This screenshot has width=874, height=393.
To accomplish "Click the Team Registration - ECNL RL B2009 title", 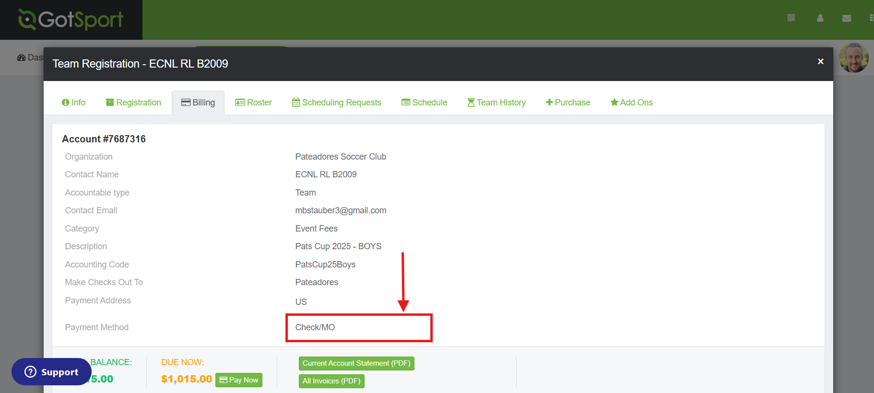I will pos(140,64).
